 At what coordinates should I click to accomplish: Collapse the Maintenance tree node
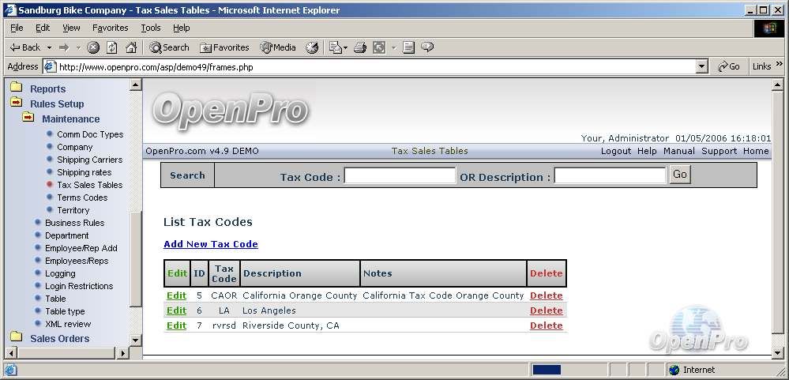tap(28, 119)
